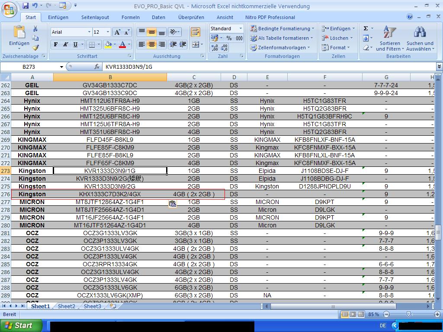Click the Save floppy disk icon
This screenshot has width=443, height=332.
click(x=26, y=5)
